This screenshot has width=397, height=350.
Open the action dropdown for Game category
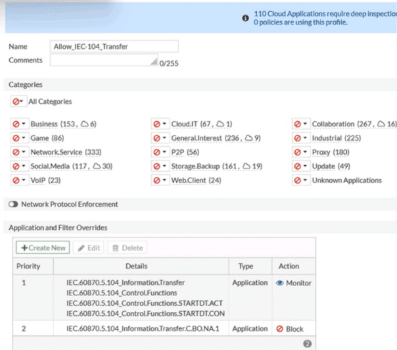point(24,138)
